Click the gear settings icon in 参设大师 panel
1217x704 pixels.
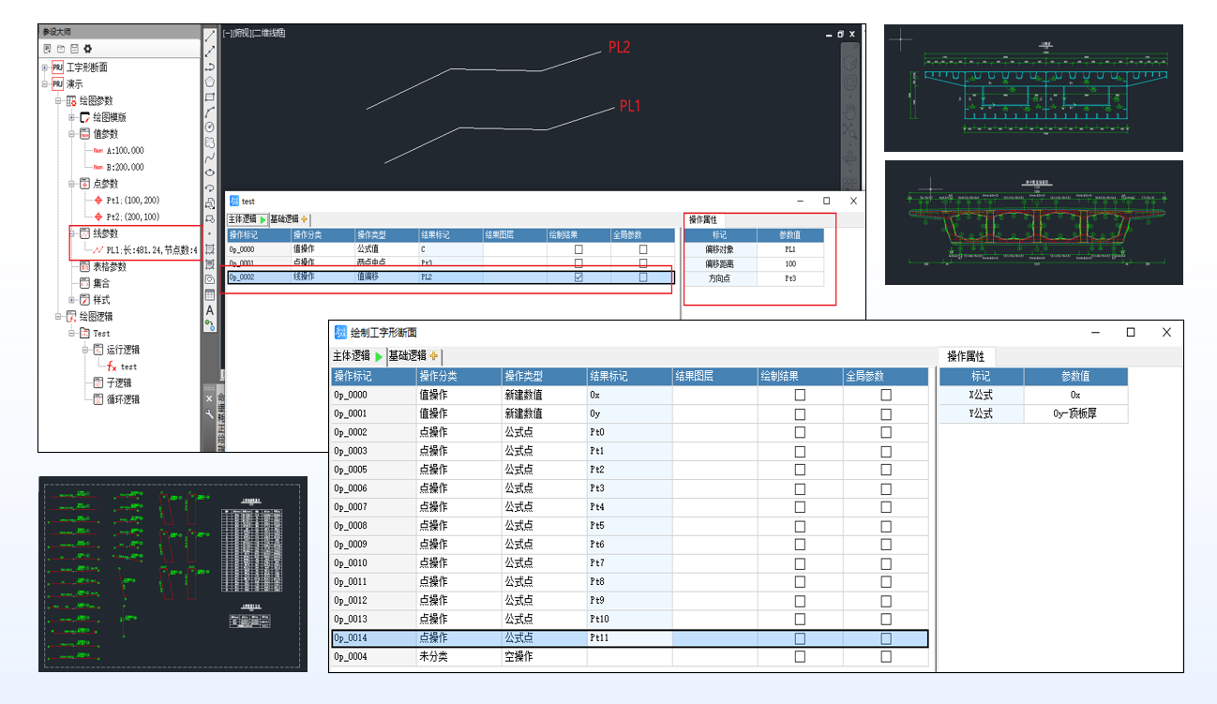click(x=88, y=49)
